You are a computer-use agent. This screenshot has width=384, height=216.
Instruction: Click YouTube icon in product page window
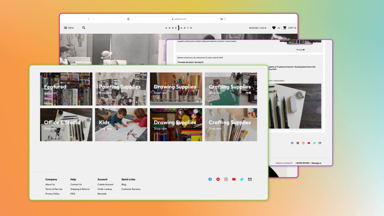[x=309, y=143]
